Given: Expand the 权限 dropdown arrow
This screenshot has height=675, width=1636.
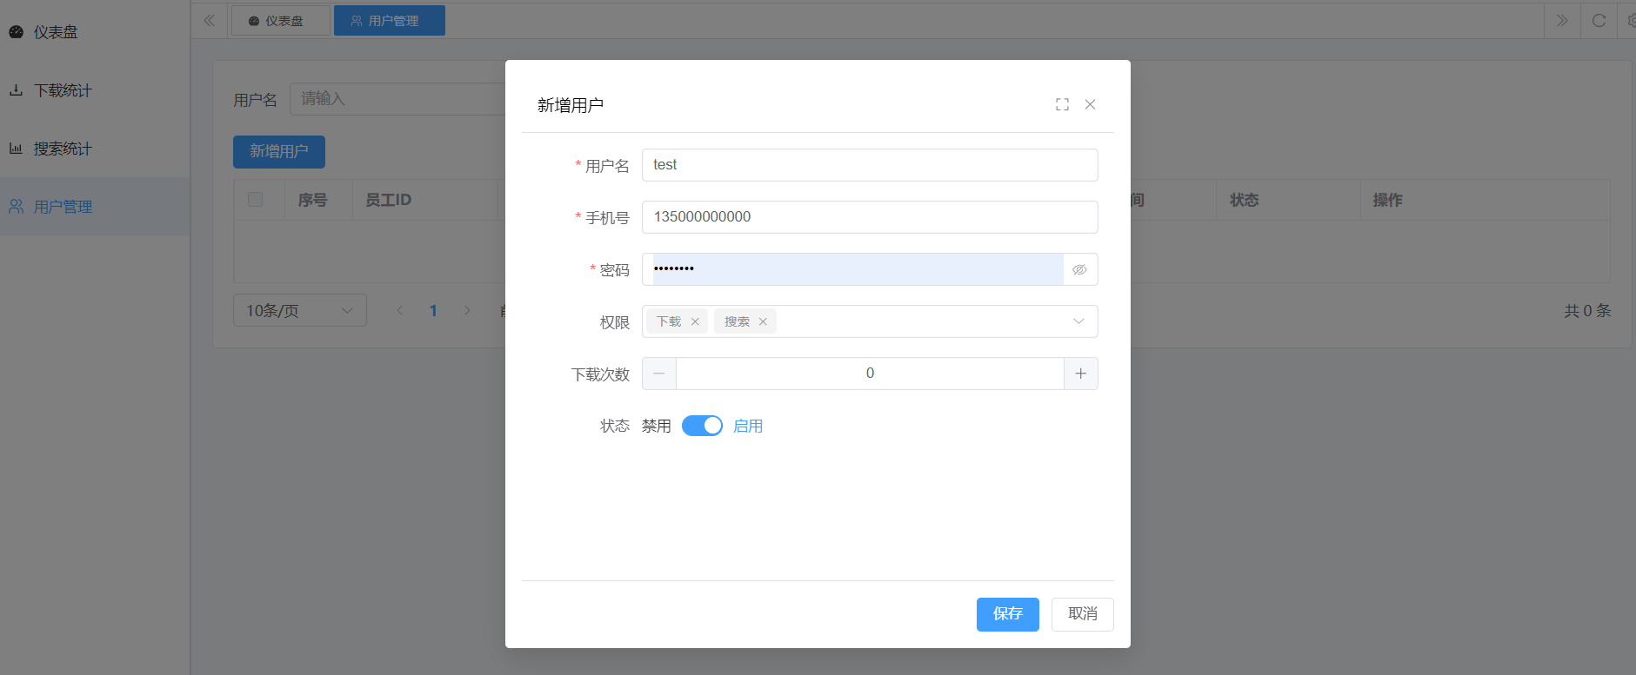Looking at the screenshot, I should point(1078,321).
